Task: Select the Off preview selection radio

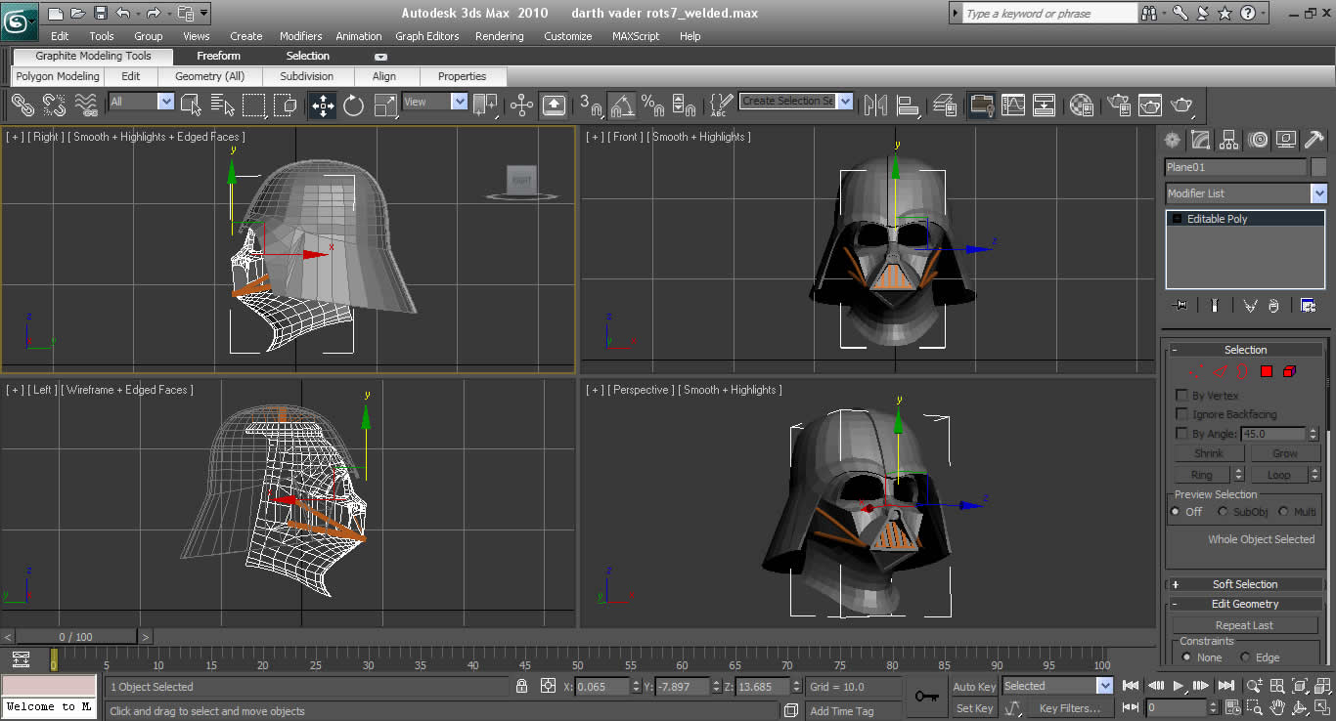Action: click(x=1176, y=511)
